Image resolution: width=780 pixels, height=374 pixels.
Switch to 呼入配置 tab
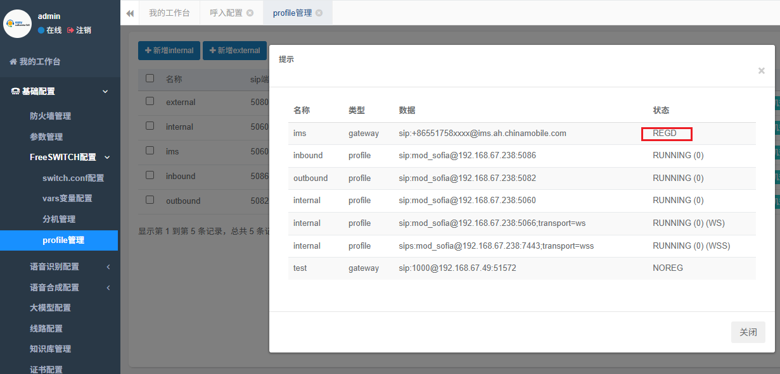pyautogui.click(x=226, y=13)
